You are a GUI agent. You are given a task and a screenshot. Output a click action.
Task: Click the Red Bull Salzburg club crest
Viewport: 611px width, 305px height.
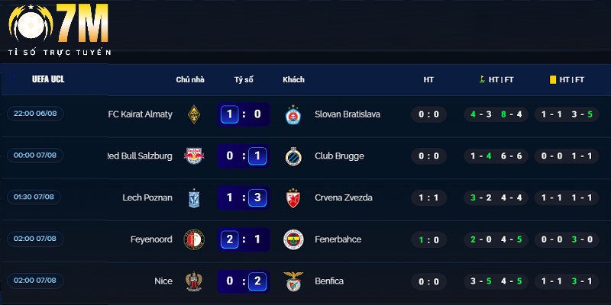pyautogui.click(x=194, y=156)
